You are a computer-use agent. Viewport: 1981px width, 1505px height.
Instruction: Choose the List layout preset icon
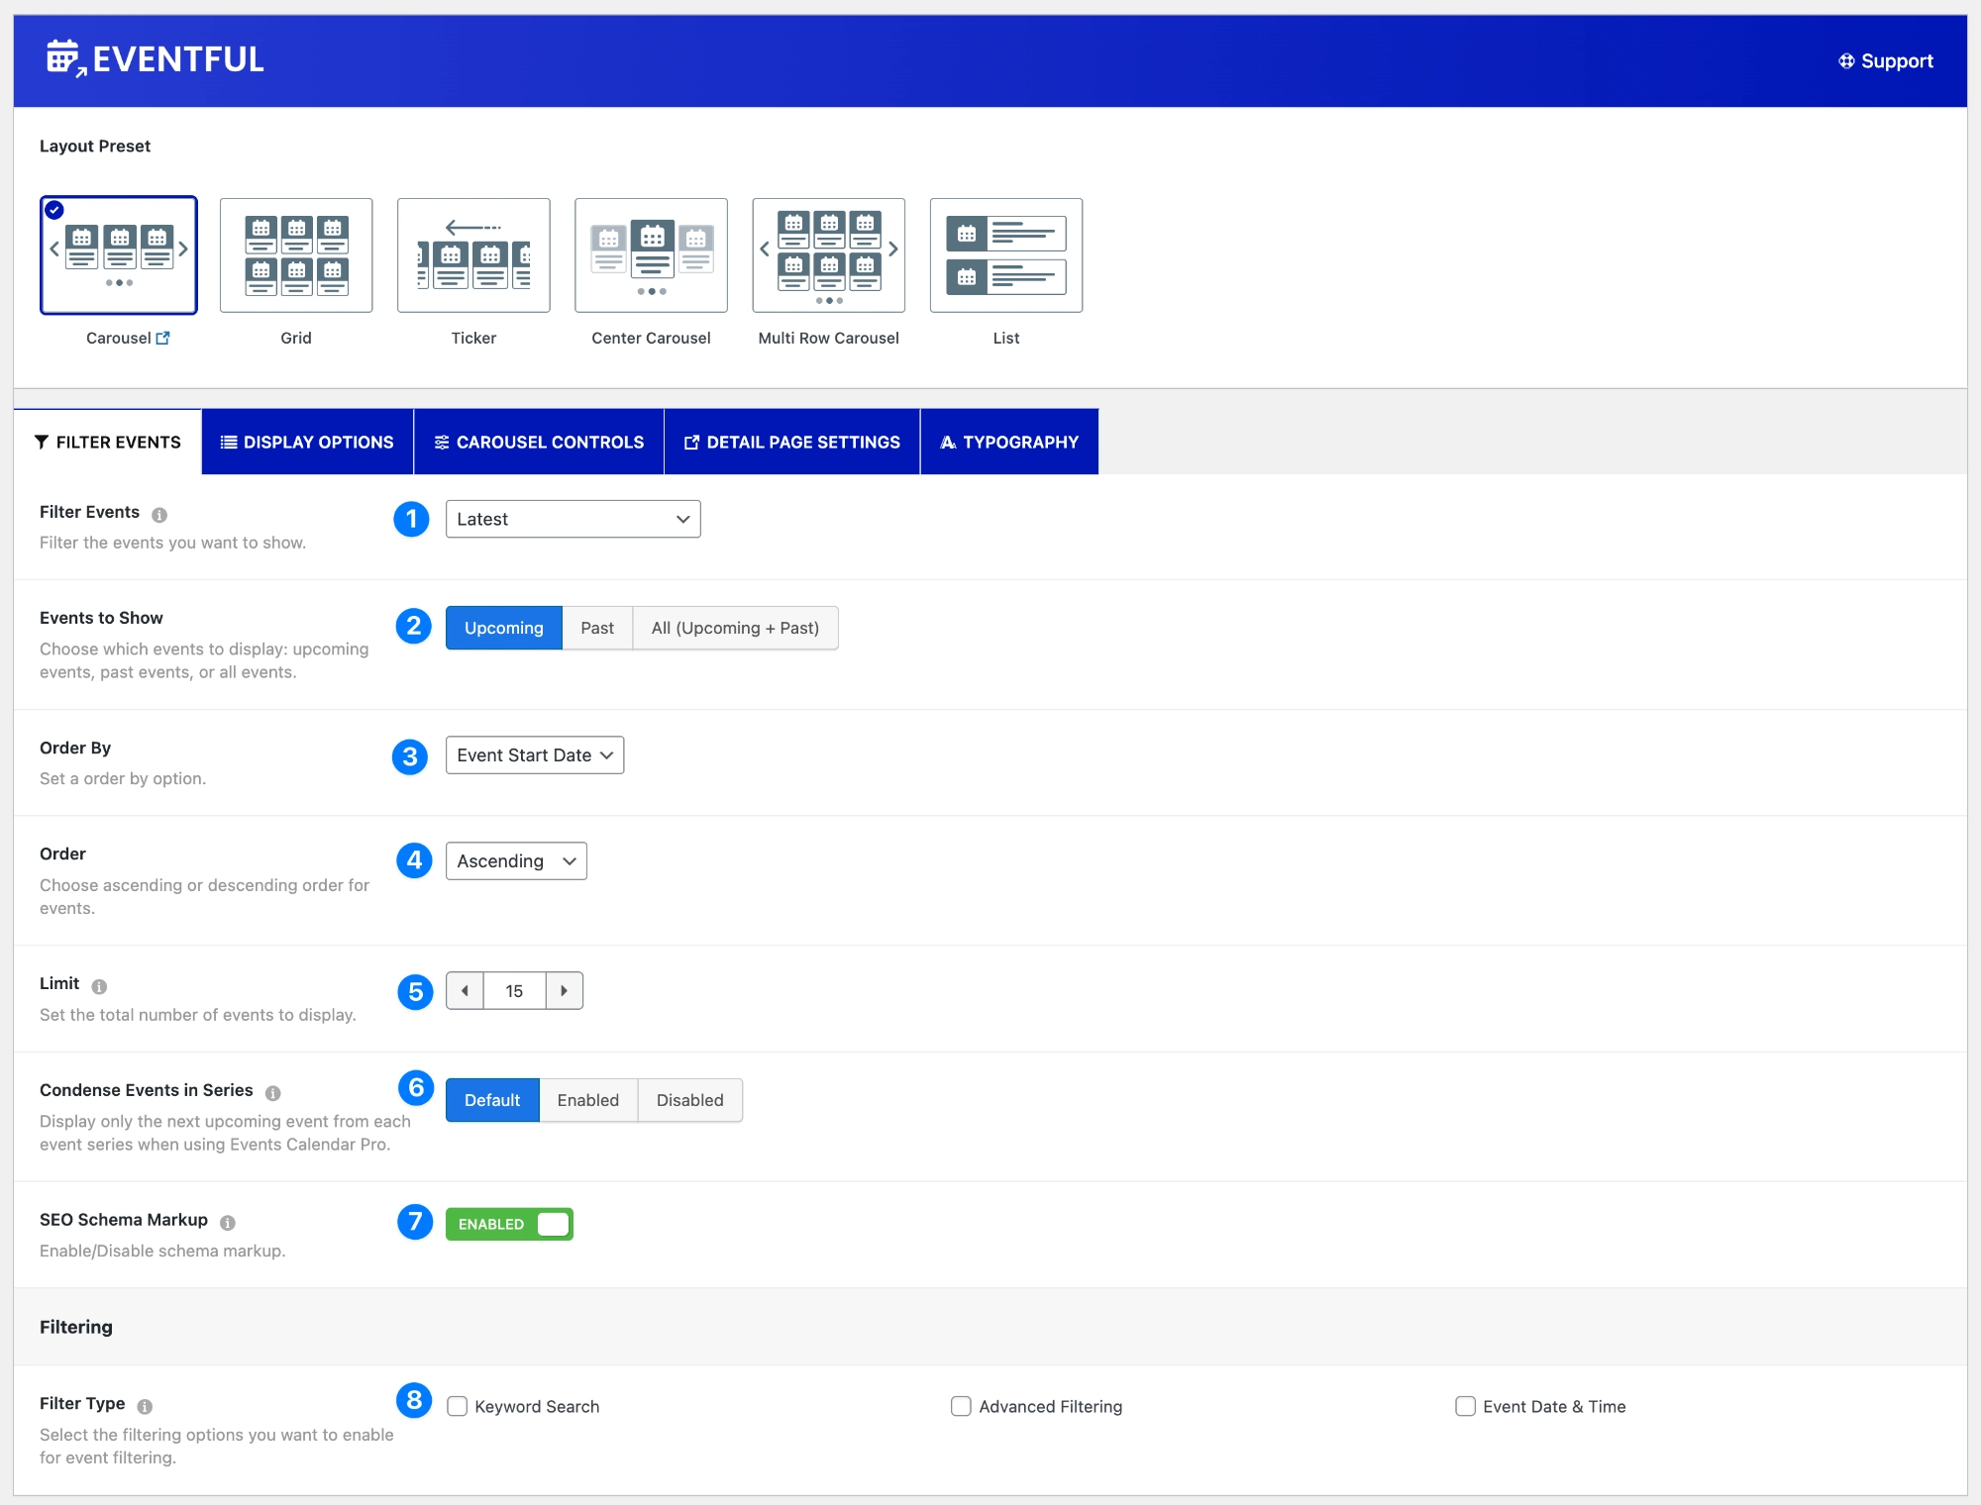click(1005, 255)
